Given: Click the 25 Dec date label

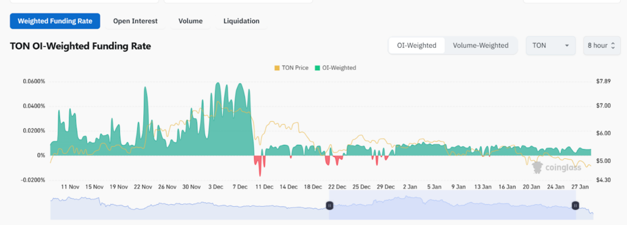Looking at the screenshot, I should pos(361,186).
